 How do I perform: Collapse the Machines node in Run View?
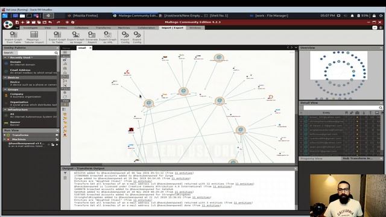5,139
